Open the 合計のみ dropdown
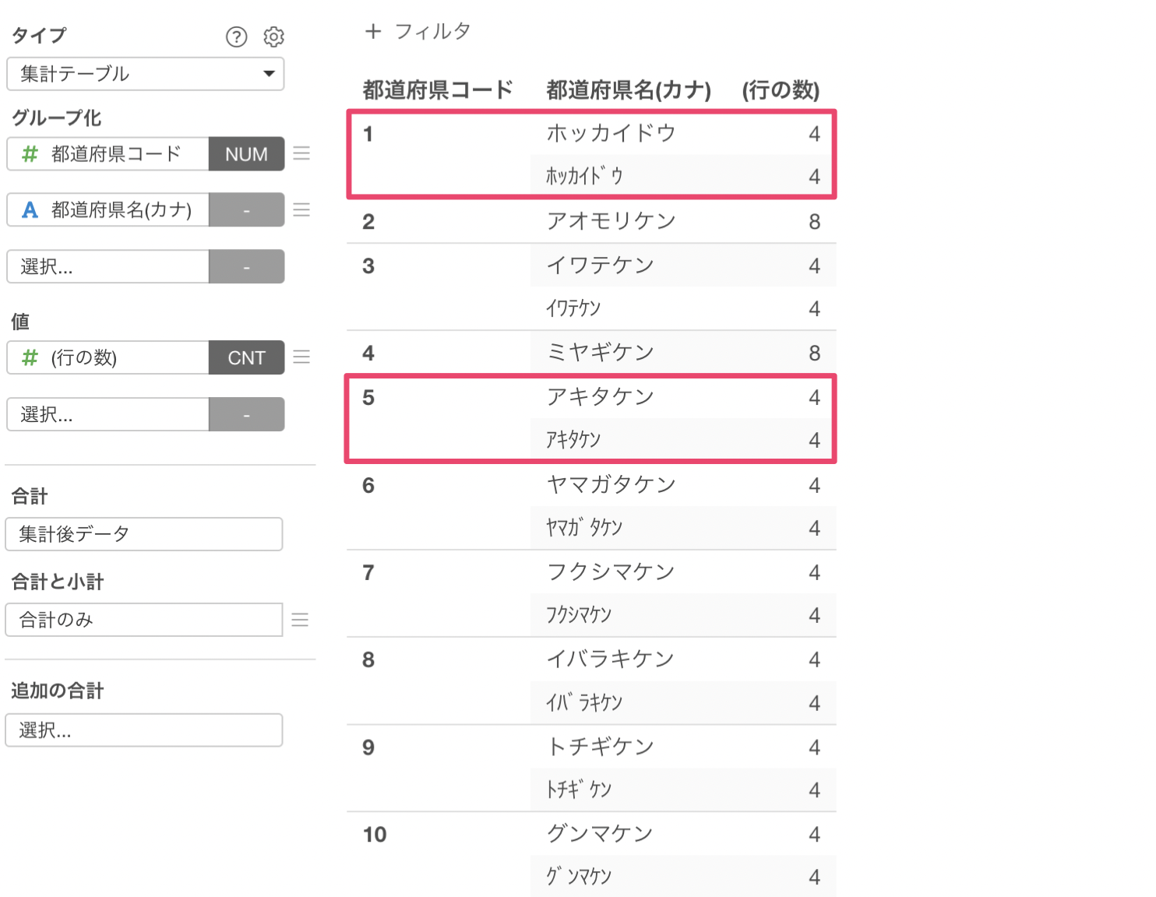 click(x=144, y=620)
